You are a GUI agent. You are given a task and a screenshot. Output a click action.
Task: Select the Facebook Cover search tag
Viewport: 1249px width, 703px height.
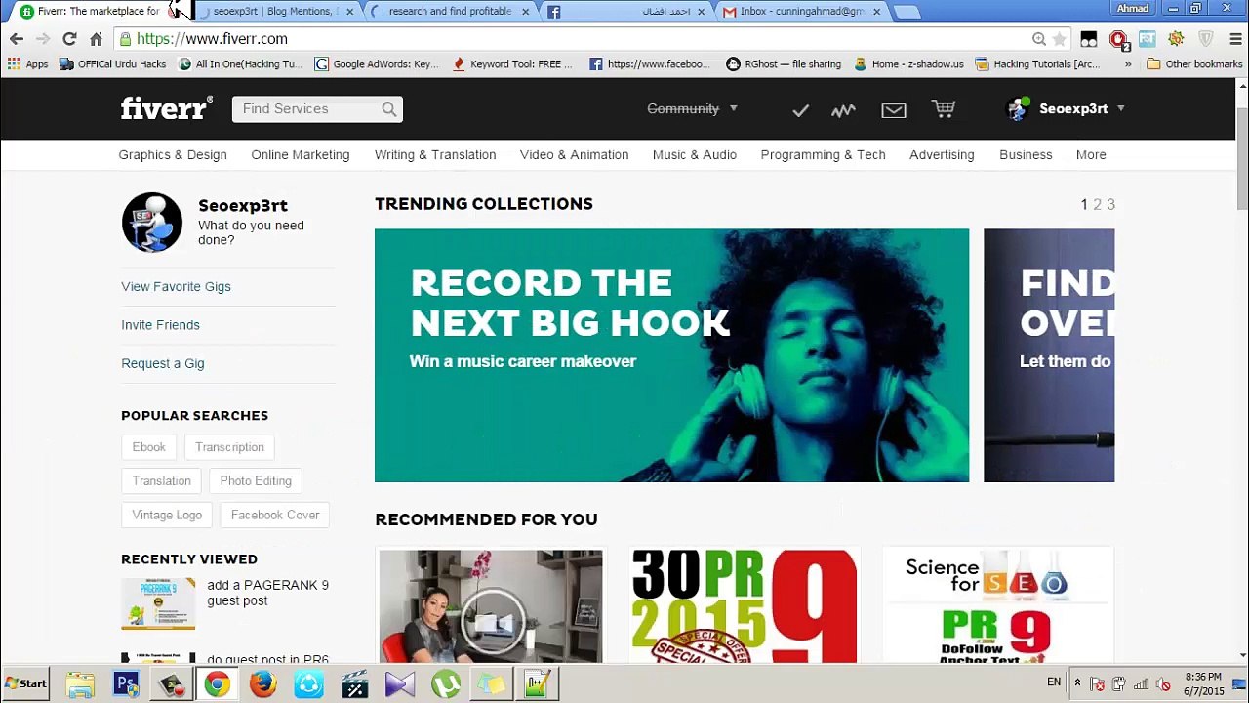(275, 515)
